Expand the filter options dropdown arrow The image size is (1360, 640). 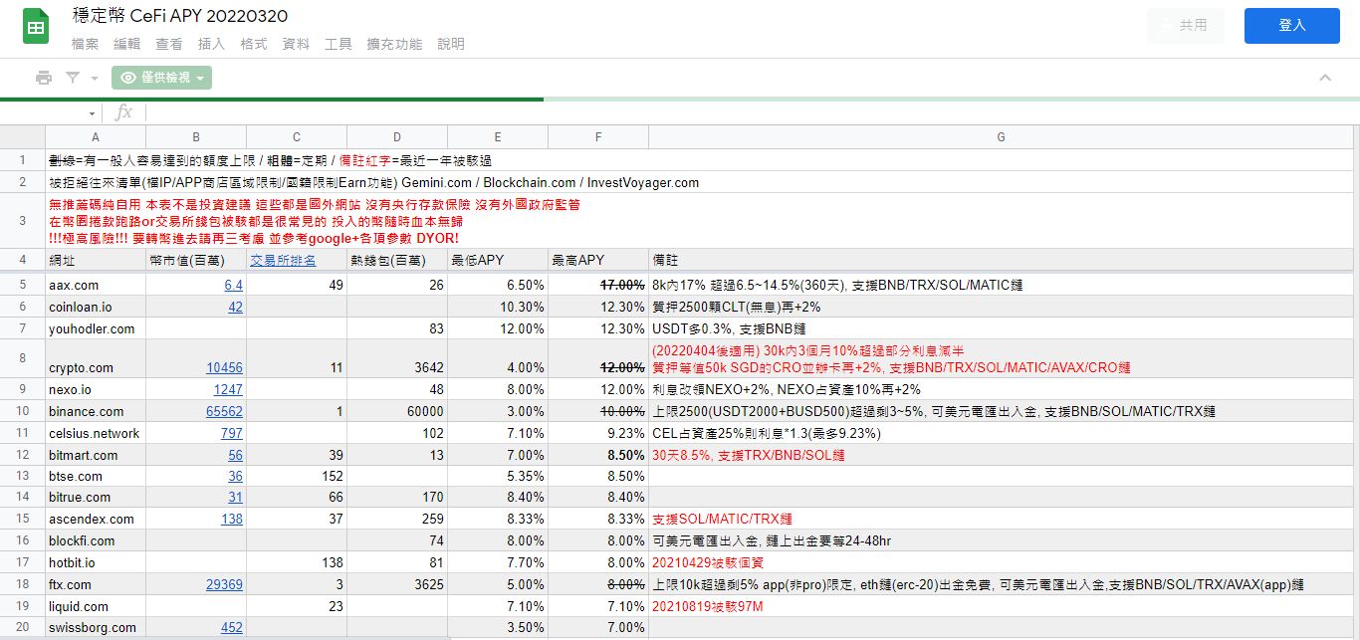[x=95, y=78]
